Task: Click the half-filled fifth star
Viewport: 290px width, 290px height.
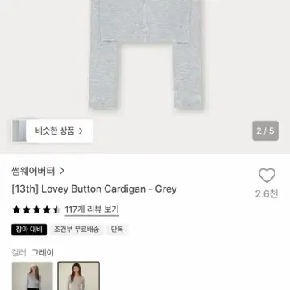Action: [x=56, y=209]
